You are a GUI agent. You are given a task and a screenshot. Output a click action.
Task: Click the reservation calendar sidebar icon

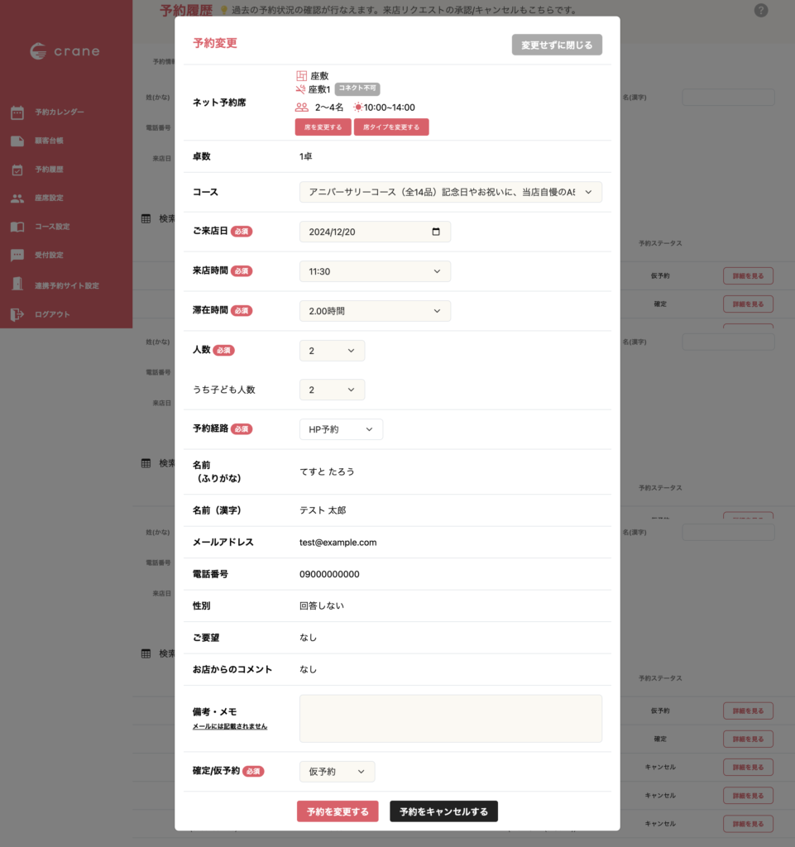tap(17, 112)
